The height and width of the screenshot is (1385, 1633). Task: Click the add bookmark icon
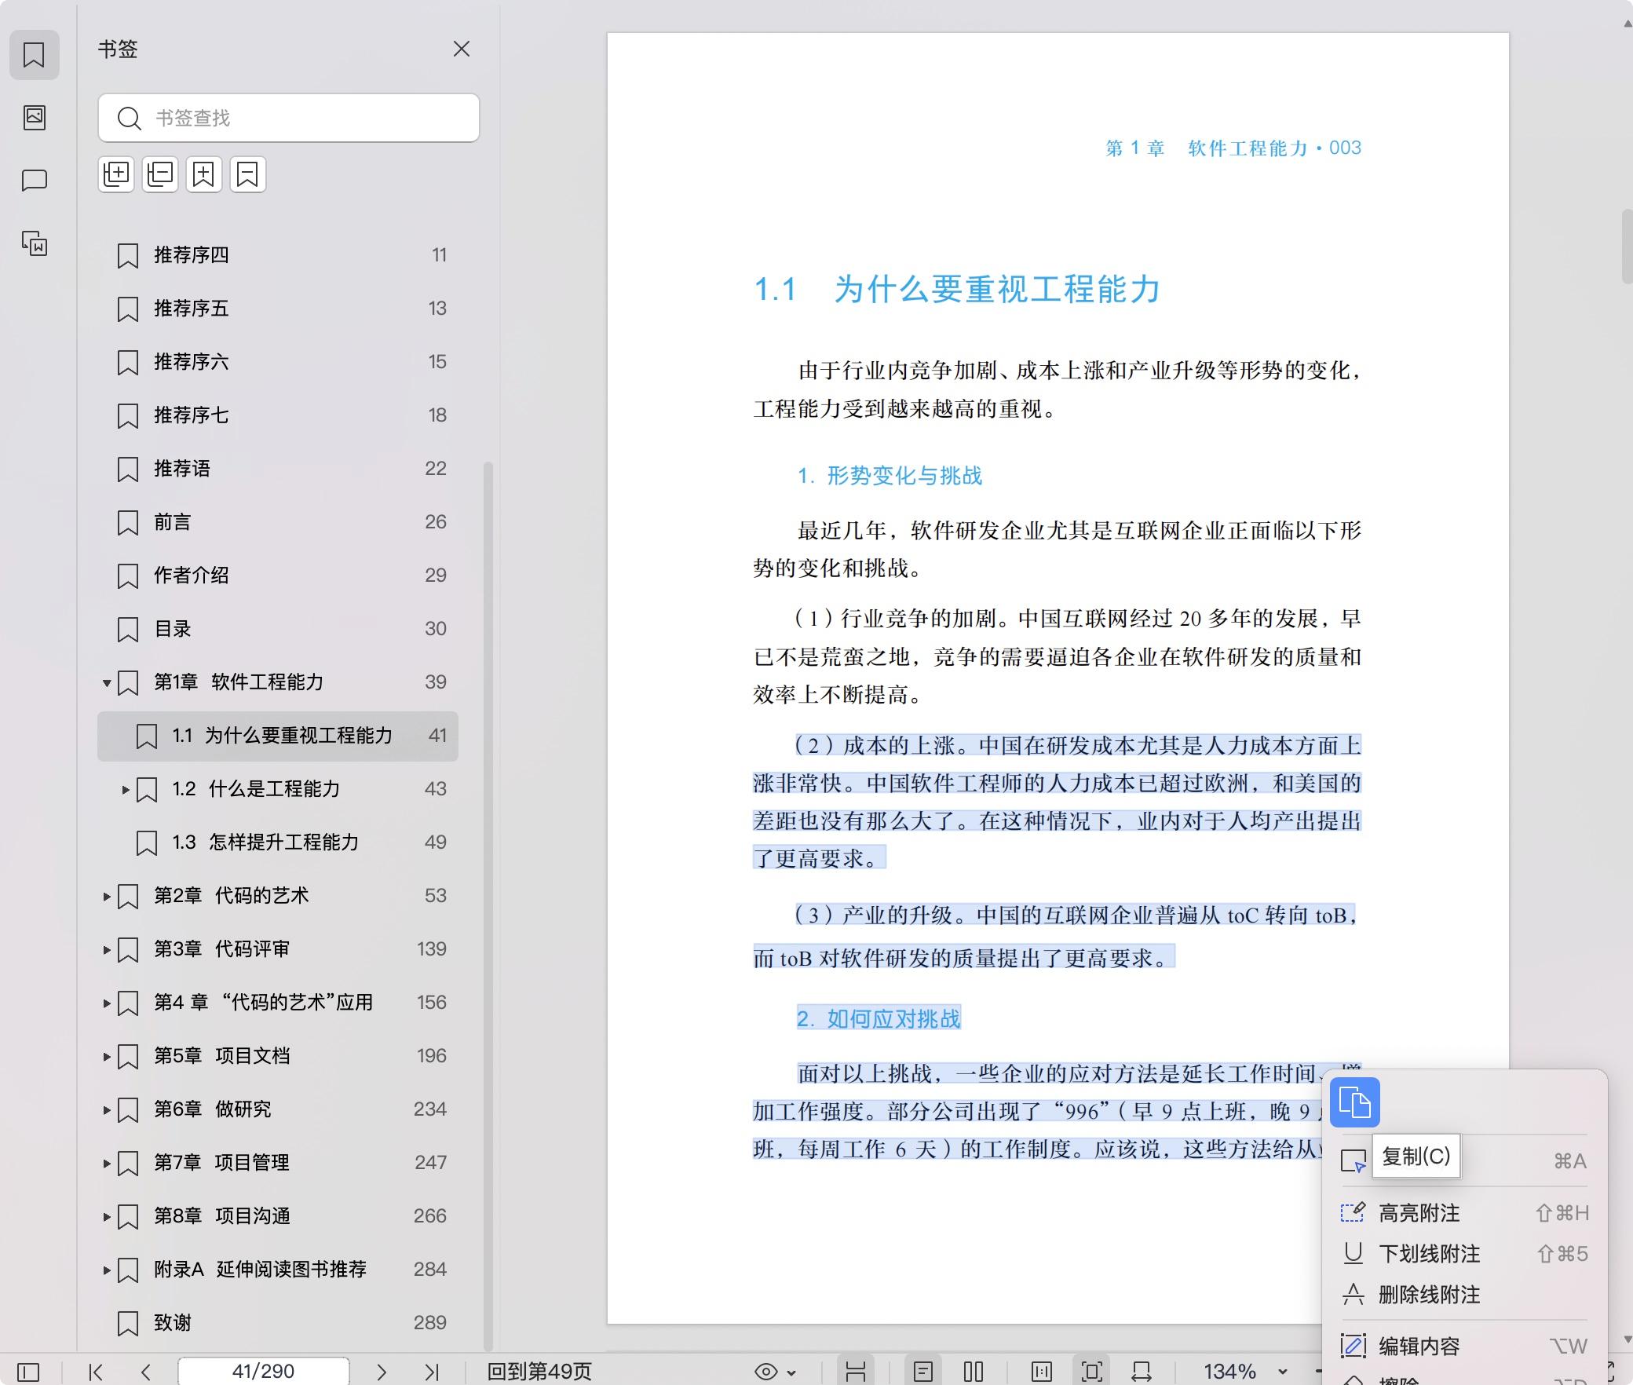[203, 174]
